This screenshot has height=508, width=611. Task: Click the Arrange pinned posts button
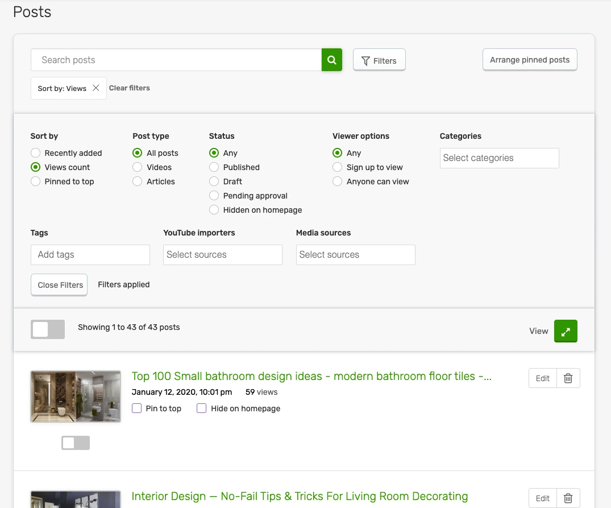[x=529, y=59]
